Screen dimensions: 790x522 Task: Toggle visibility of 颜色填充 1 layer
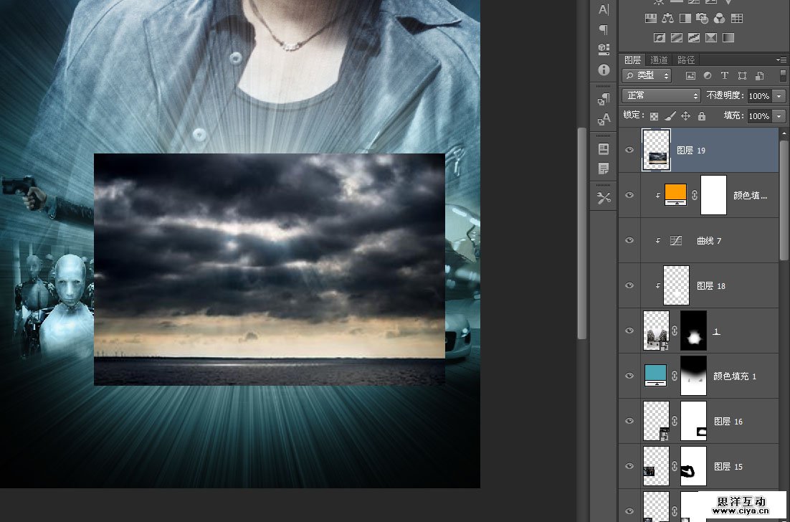click(629, 376)
